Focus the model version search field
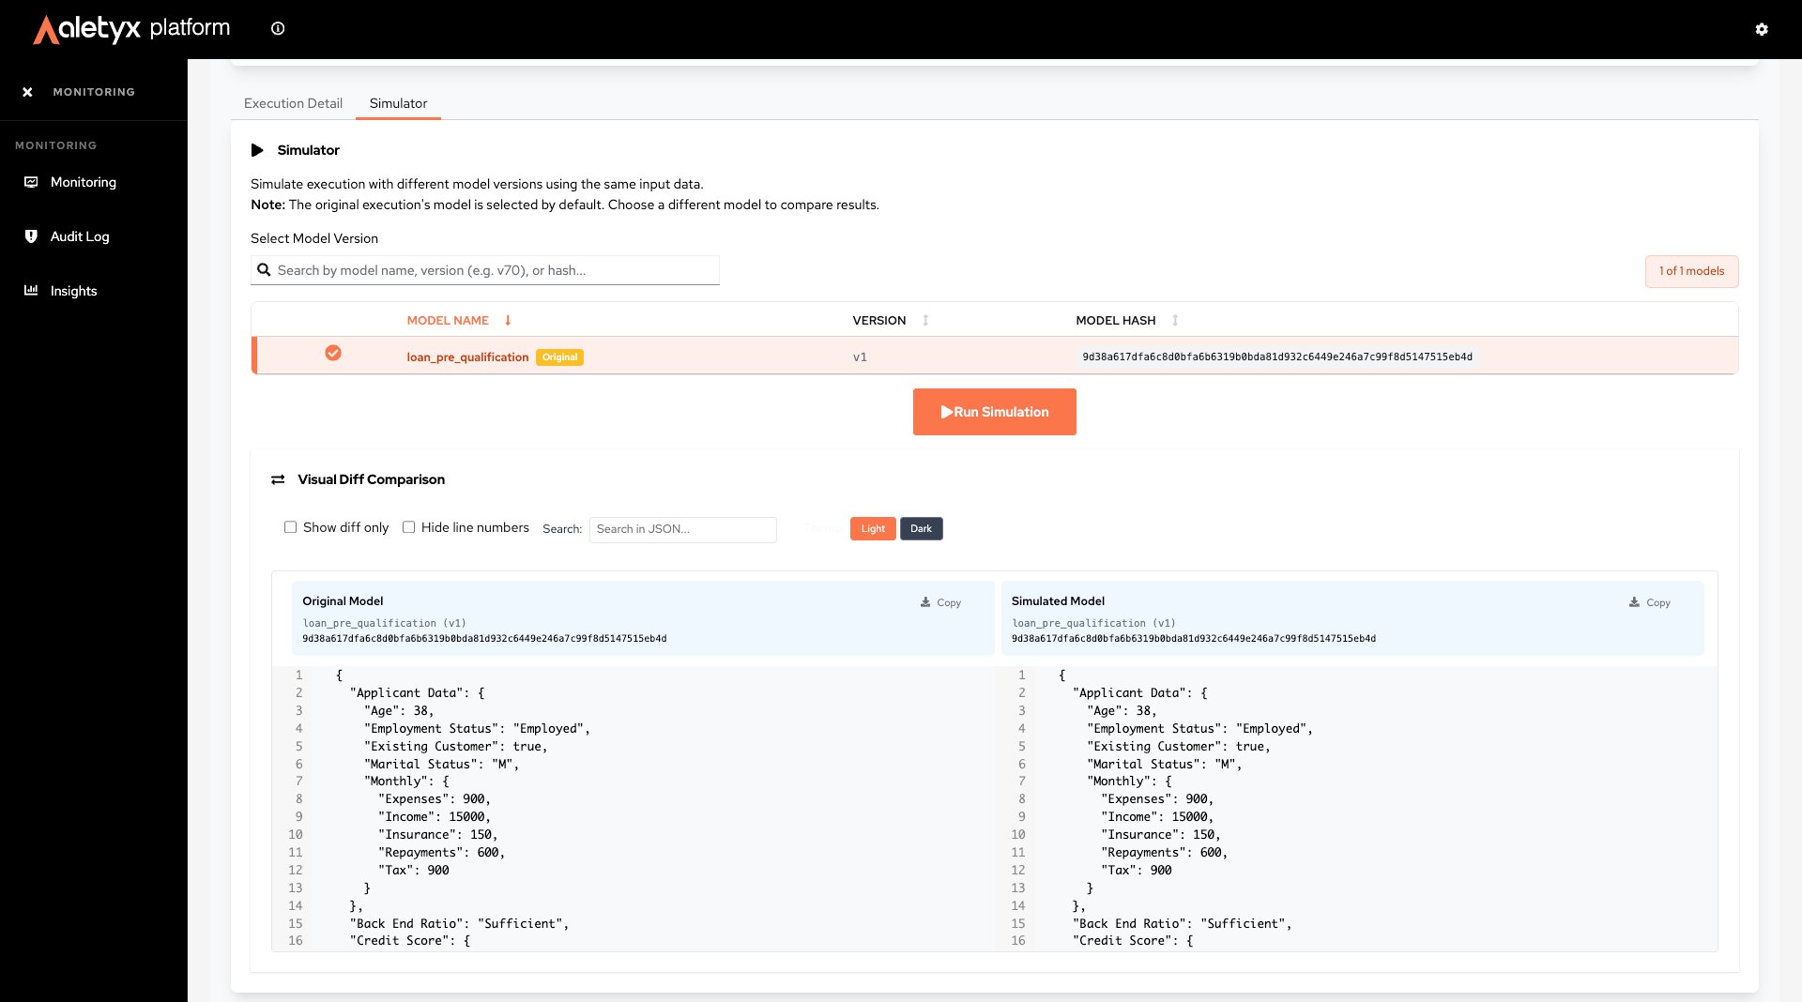Screen dimensions: 1802x1002 pos(485,270)
